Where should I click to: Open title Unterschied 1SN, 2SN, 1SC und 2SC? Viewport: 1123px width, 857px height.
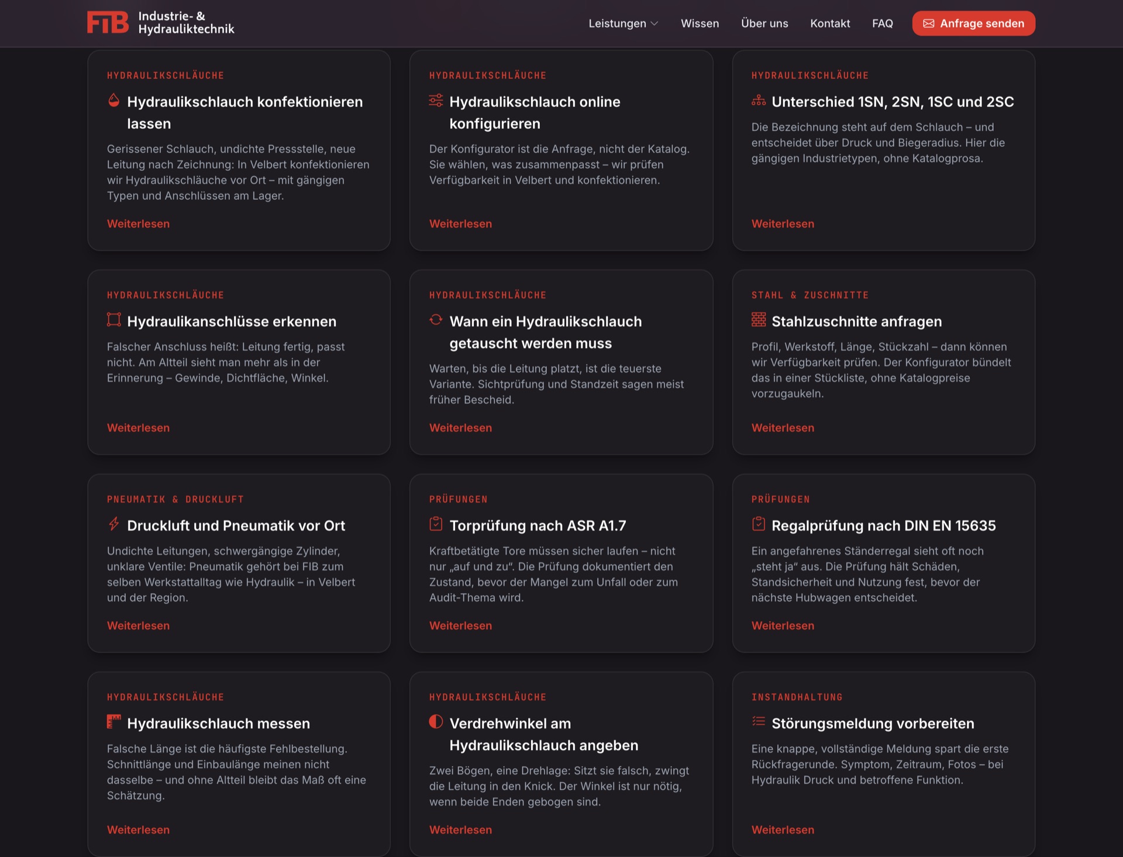(x=893, y=102)
